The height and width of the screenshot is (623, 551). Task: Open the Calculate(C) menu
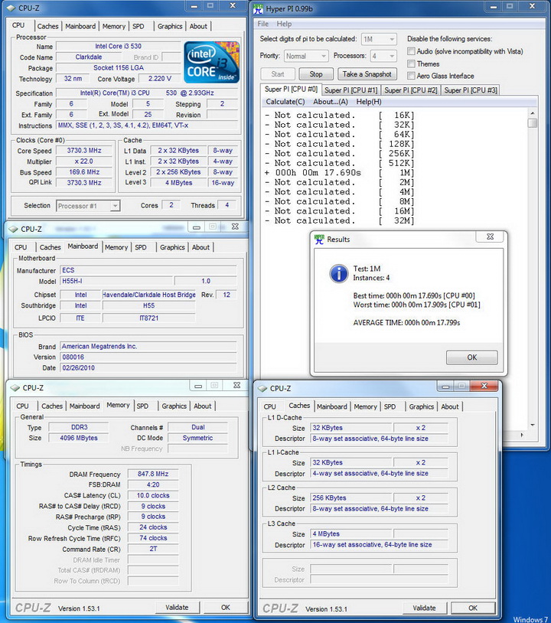pyautogui.click(x=285, y=102)
